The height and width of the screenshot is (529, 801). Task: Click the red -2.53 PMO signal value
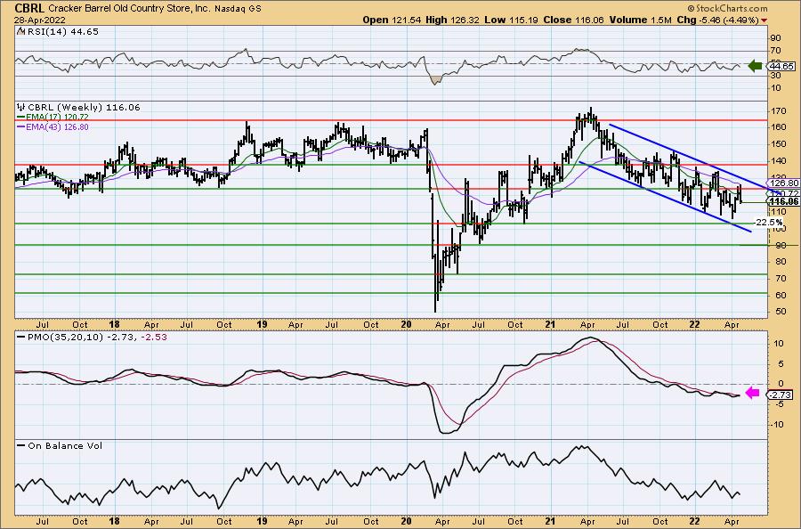[x=155, y=338]
